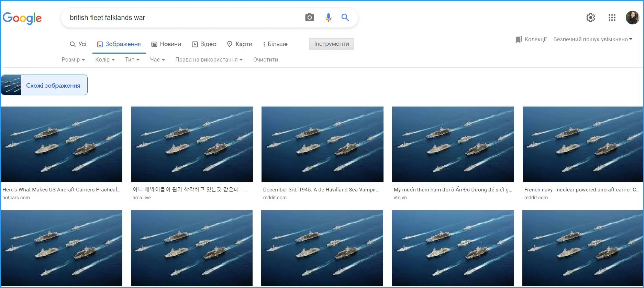Open the Розмір dropdown
This screenshot has width=644, height=288.
coord(73,59)
